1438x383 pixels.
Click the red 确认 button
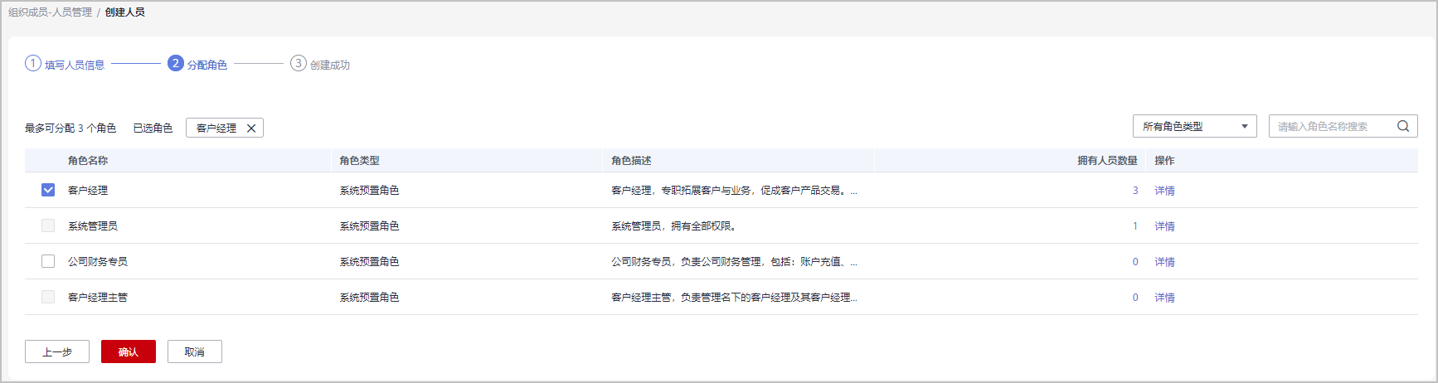click(x=129, y=351)
